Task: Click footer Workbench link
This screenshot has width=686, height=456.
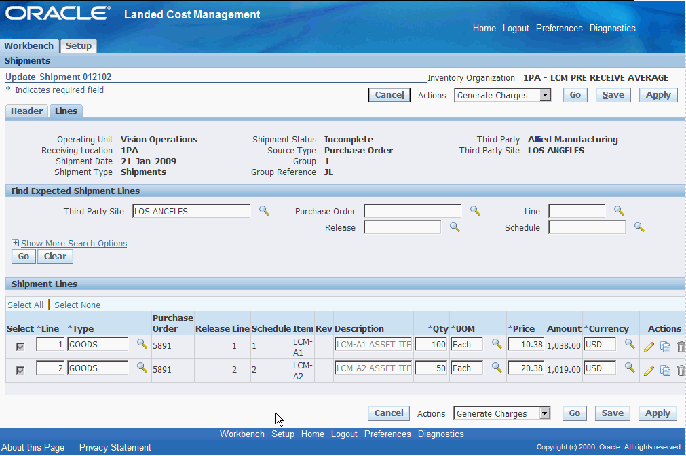Action: (x=242, y=434)
